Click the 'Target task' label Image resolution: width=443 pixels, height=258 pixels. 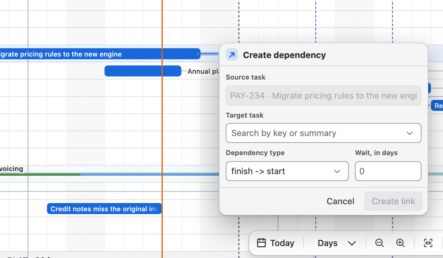click(245, 115)
